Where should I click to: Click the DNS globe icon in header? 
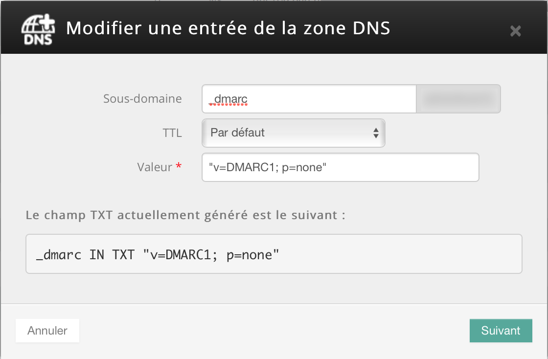pyautogui.click(x=38, y=30)
